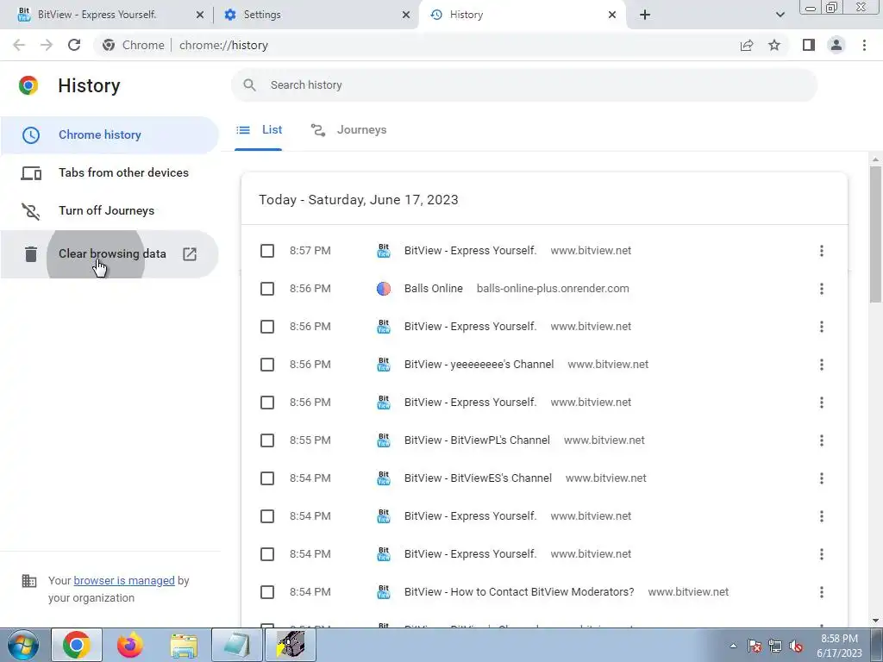
Task: Click Clear browsing data
Action: (110, 254)
